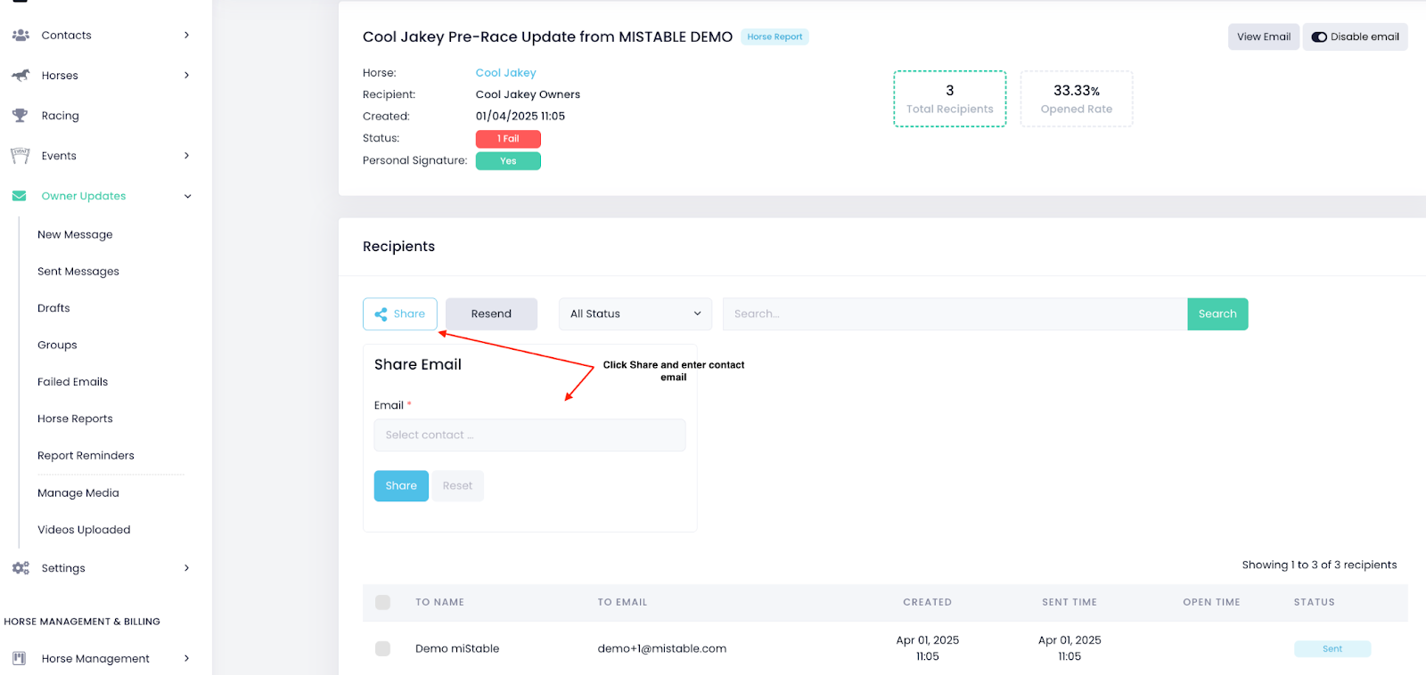Viewport: 1426px width, 675px height.
Task: Open Failed Emails from the sidebar
Action: (72, 381)
